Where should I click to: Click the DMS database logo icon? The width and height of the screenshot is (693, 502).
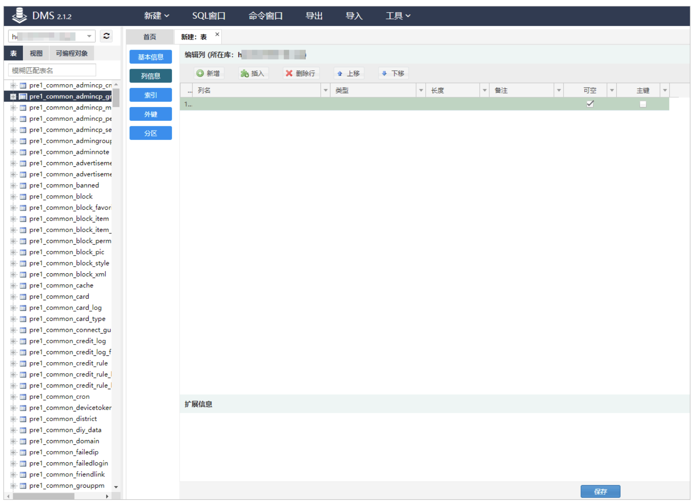(19, 16)
